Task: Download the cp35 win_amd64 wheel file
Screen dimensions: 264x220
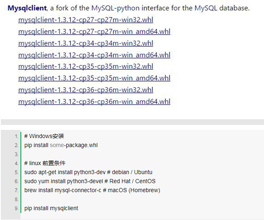Action: point(94,78)
